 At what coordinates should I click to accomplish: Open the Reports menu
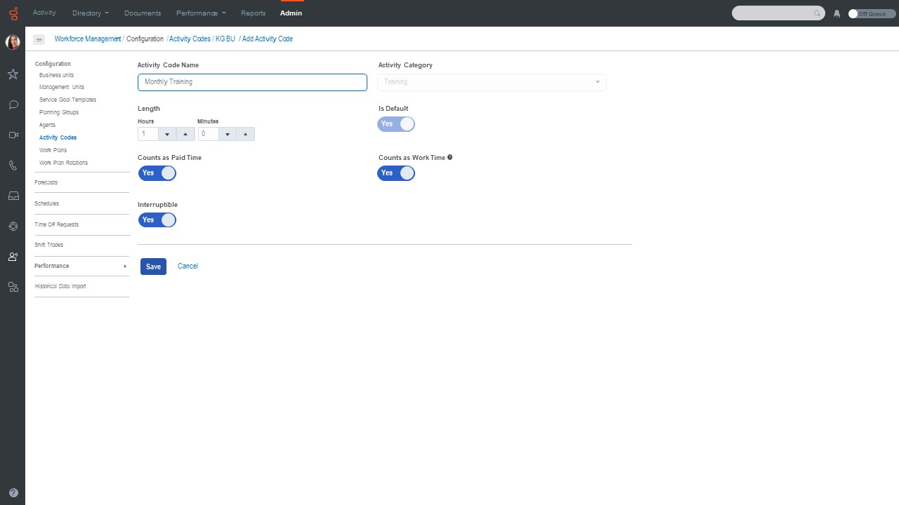[x=254, y=13]
